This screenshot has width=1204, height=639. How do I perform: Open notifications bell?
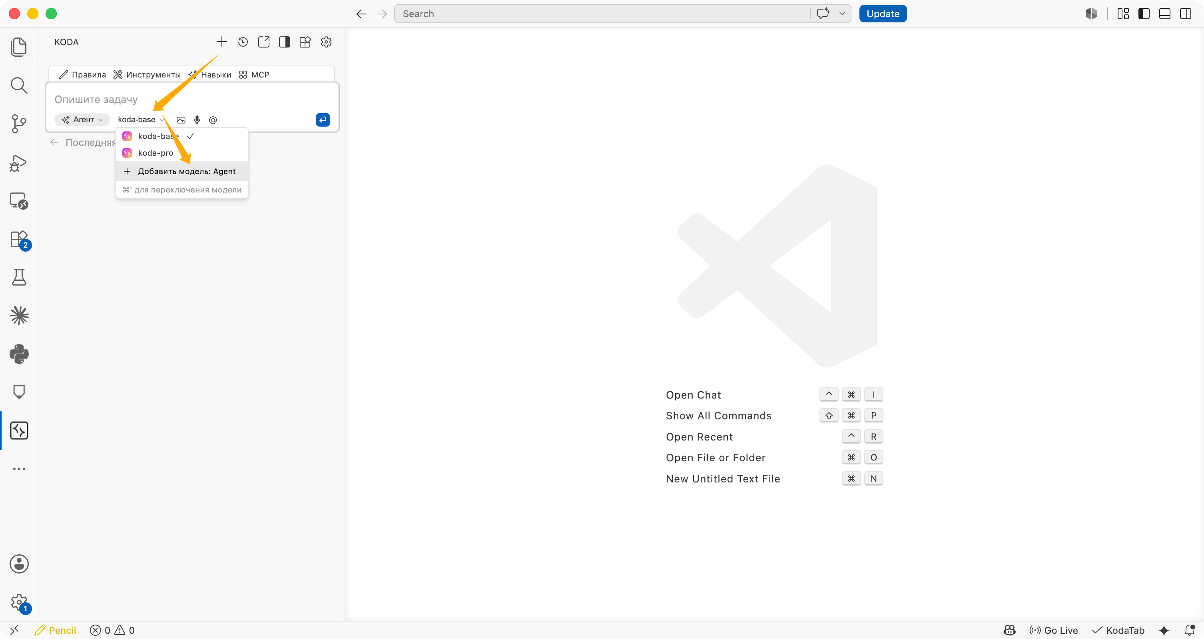click(x=1190, y=630)
